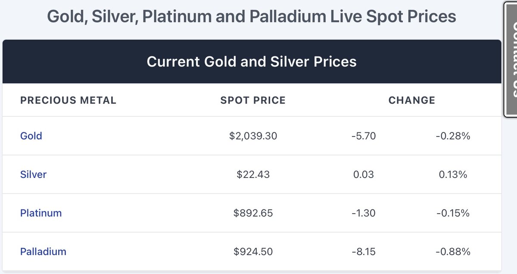
Task: Click the Palladium spot price $924.50
Action: coord(253,252)
